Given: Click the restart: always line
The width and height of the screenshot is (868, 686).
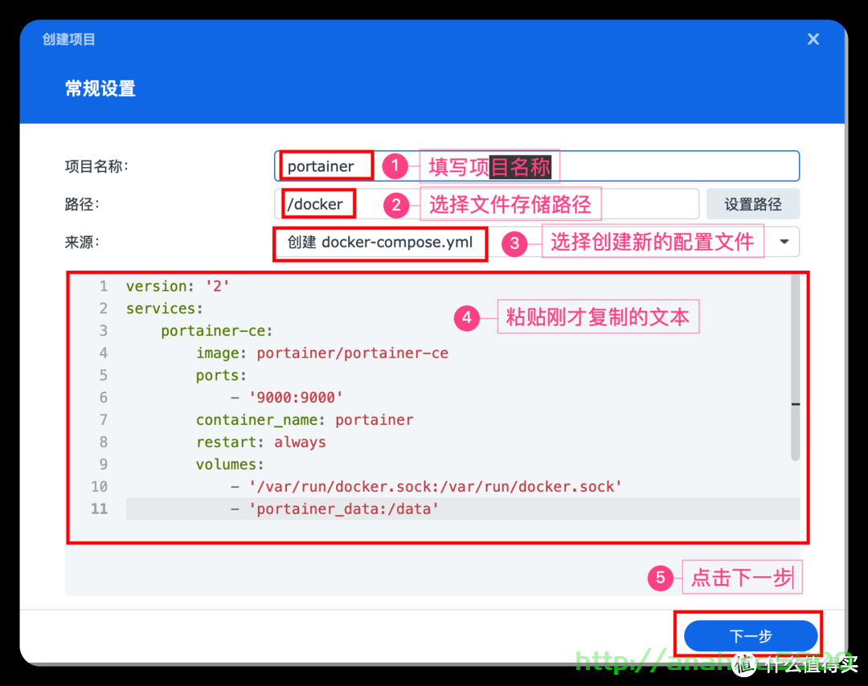Looking at the screenshot, I should 260,442.
